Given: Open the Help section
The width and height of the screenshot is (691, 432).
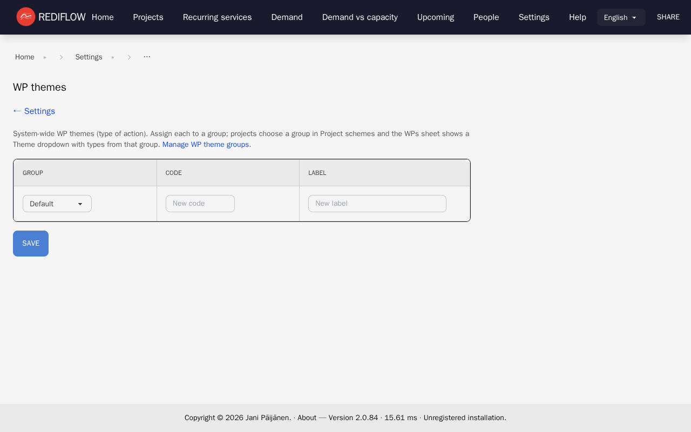Looking at the screenshot, I should (577, 17).
